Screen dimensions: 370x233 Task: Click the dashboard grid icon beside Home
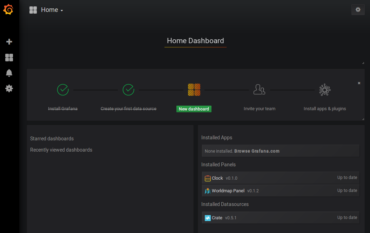click(33, 10)
